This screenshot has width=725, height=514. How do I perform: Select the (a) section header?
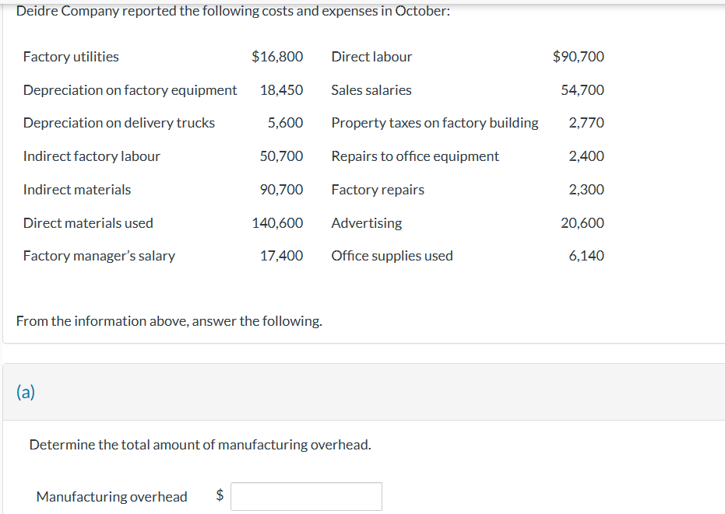click(x=26, y=392)
